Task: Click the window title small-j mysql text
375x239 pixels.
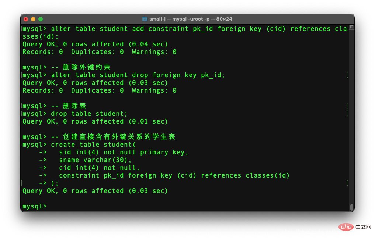Action: click(x=191, y=19)
